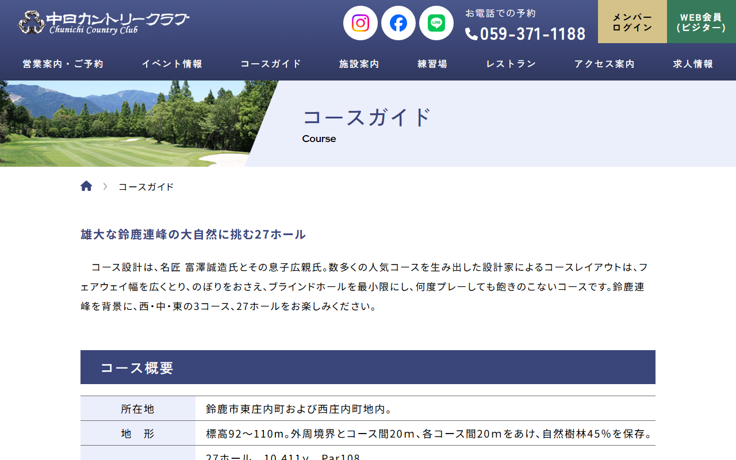The height and width of the screenshot is (460, 736).
Task: Open the コースガイド menu item
Action: (271, 64)
